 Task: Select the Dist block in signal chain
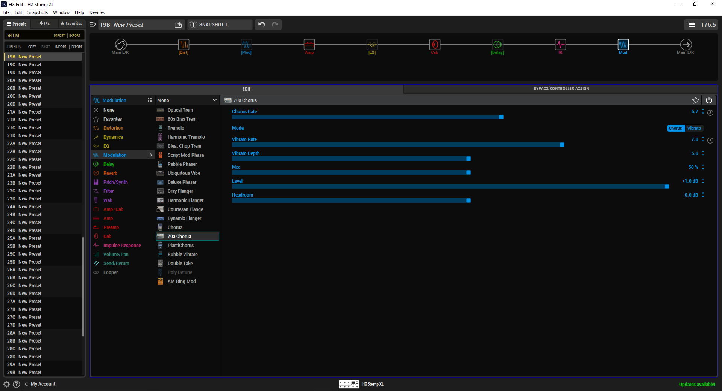click(184, 45)
